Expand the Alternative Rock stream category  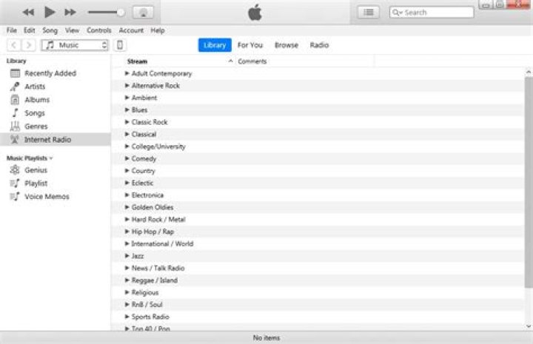[x=127, y=86]
